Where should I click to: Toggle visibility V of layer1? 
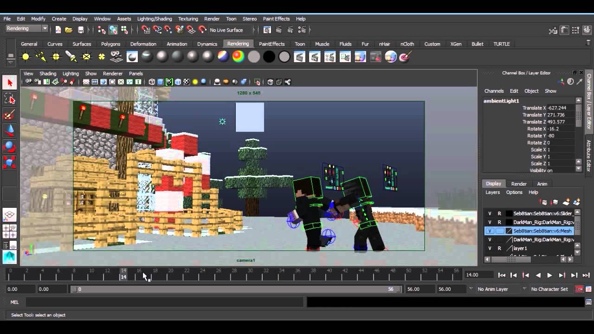pyautogui.click(x=490, y=248)
